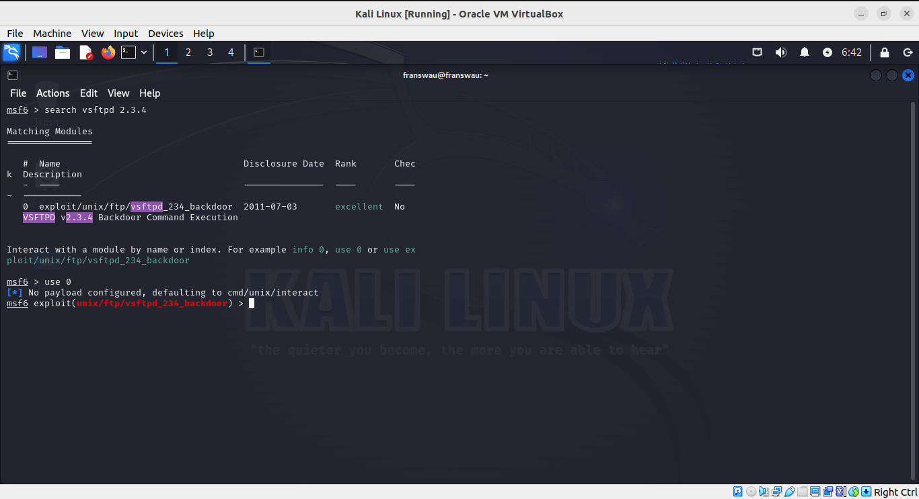Switch to workspace 4
The height and width of the screenshot is (499, 919).
231,52
